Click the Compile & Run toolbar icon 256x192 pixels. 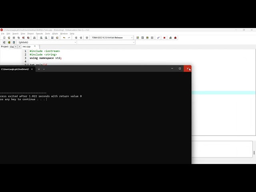[147, 38]
